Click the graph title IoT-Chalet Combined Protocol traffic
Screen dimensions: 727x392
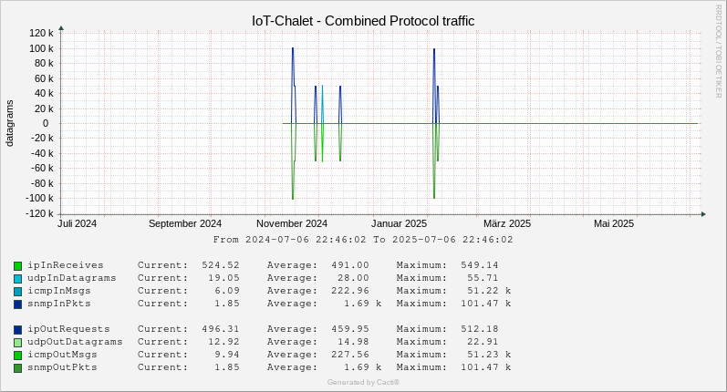[363, 21]
